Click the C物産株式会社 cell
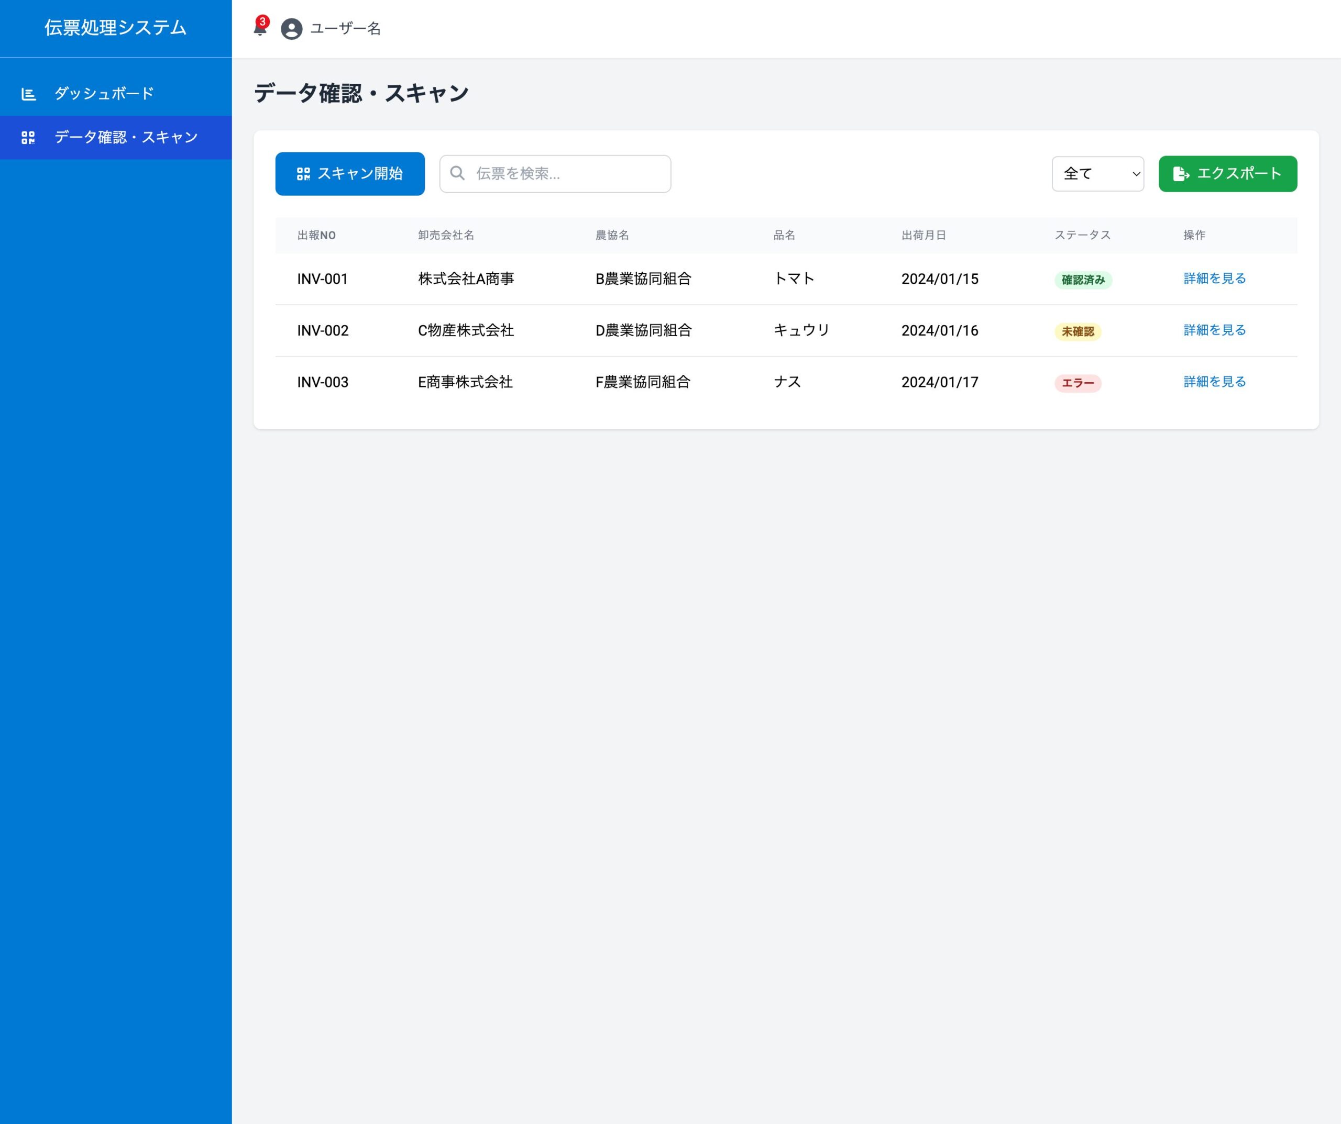Image resolution: width=1341 pixels, height=1124 pixels. coord(466,331)
